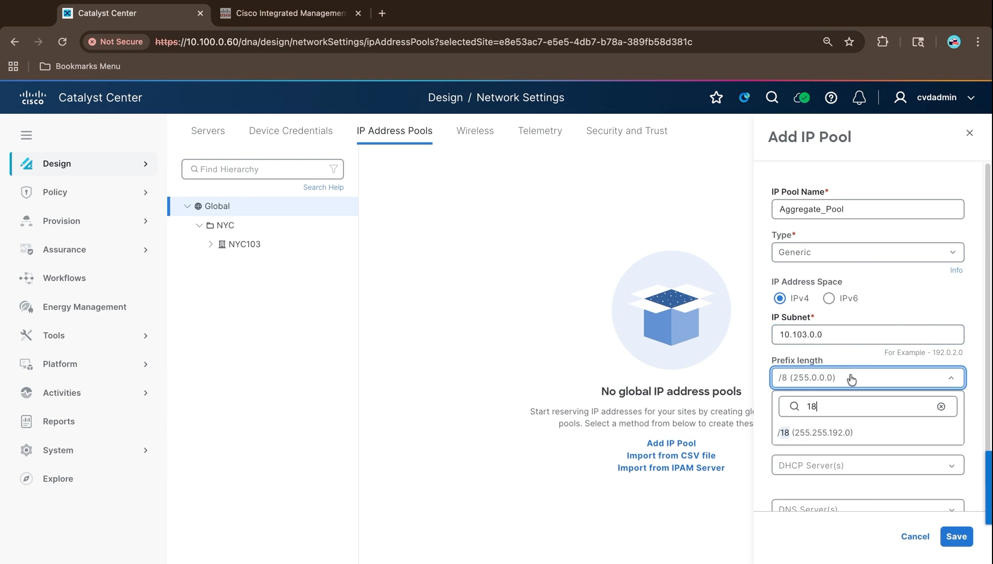Bookmark this page with the star

[x=849, y=42]
